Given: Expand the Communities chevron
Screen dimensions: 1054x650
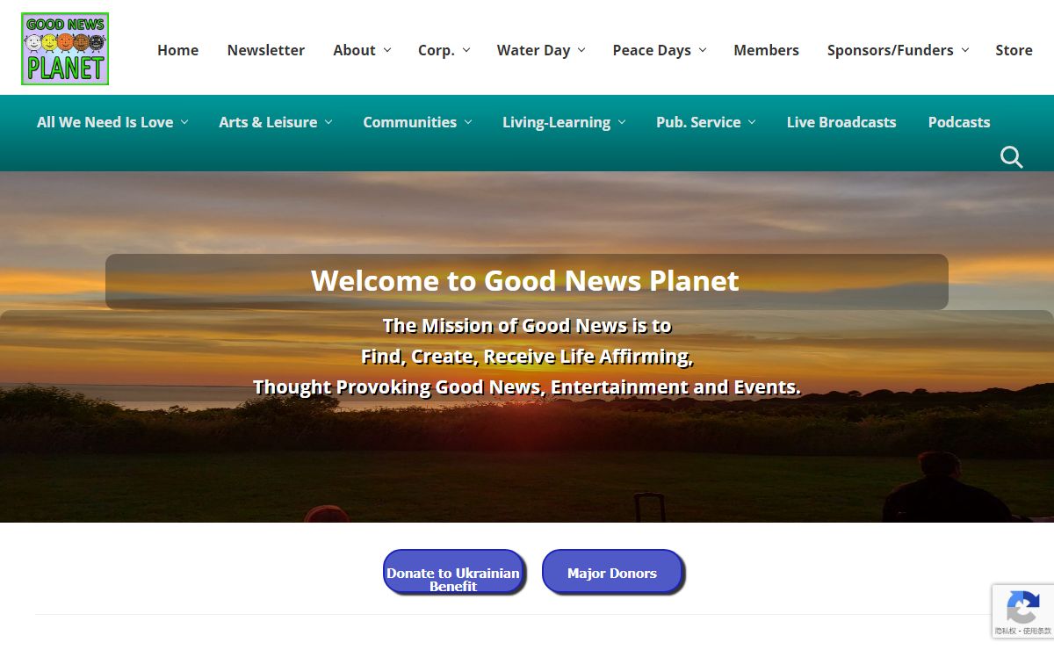Looking at the screenshot, I should click(x=468, y=122).
